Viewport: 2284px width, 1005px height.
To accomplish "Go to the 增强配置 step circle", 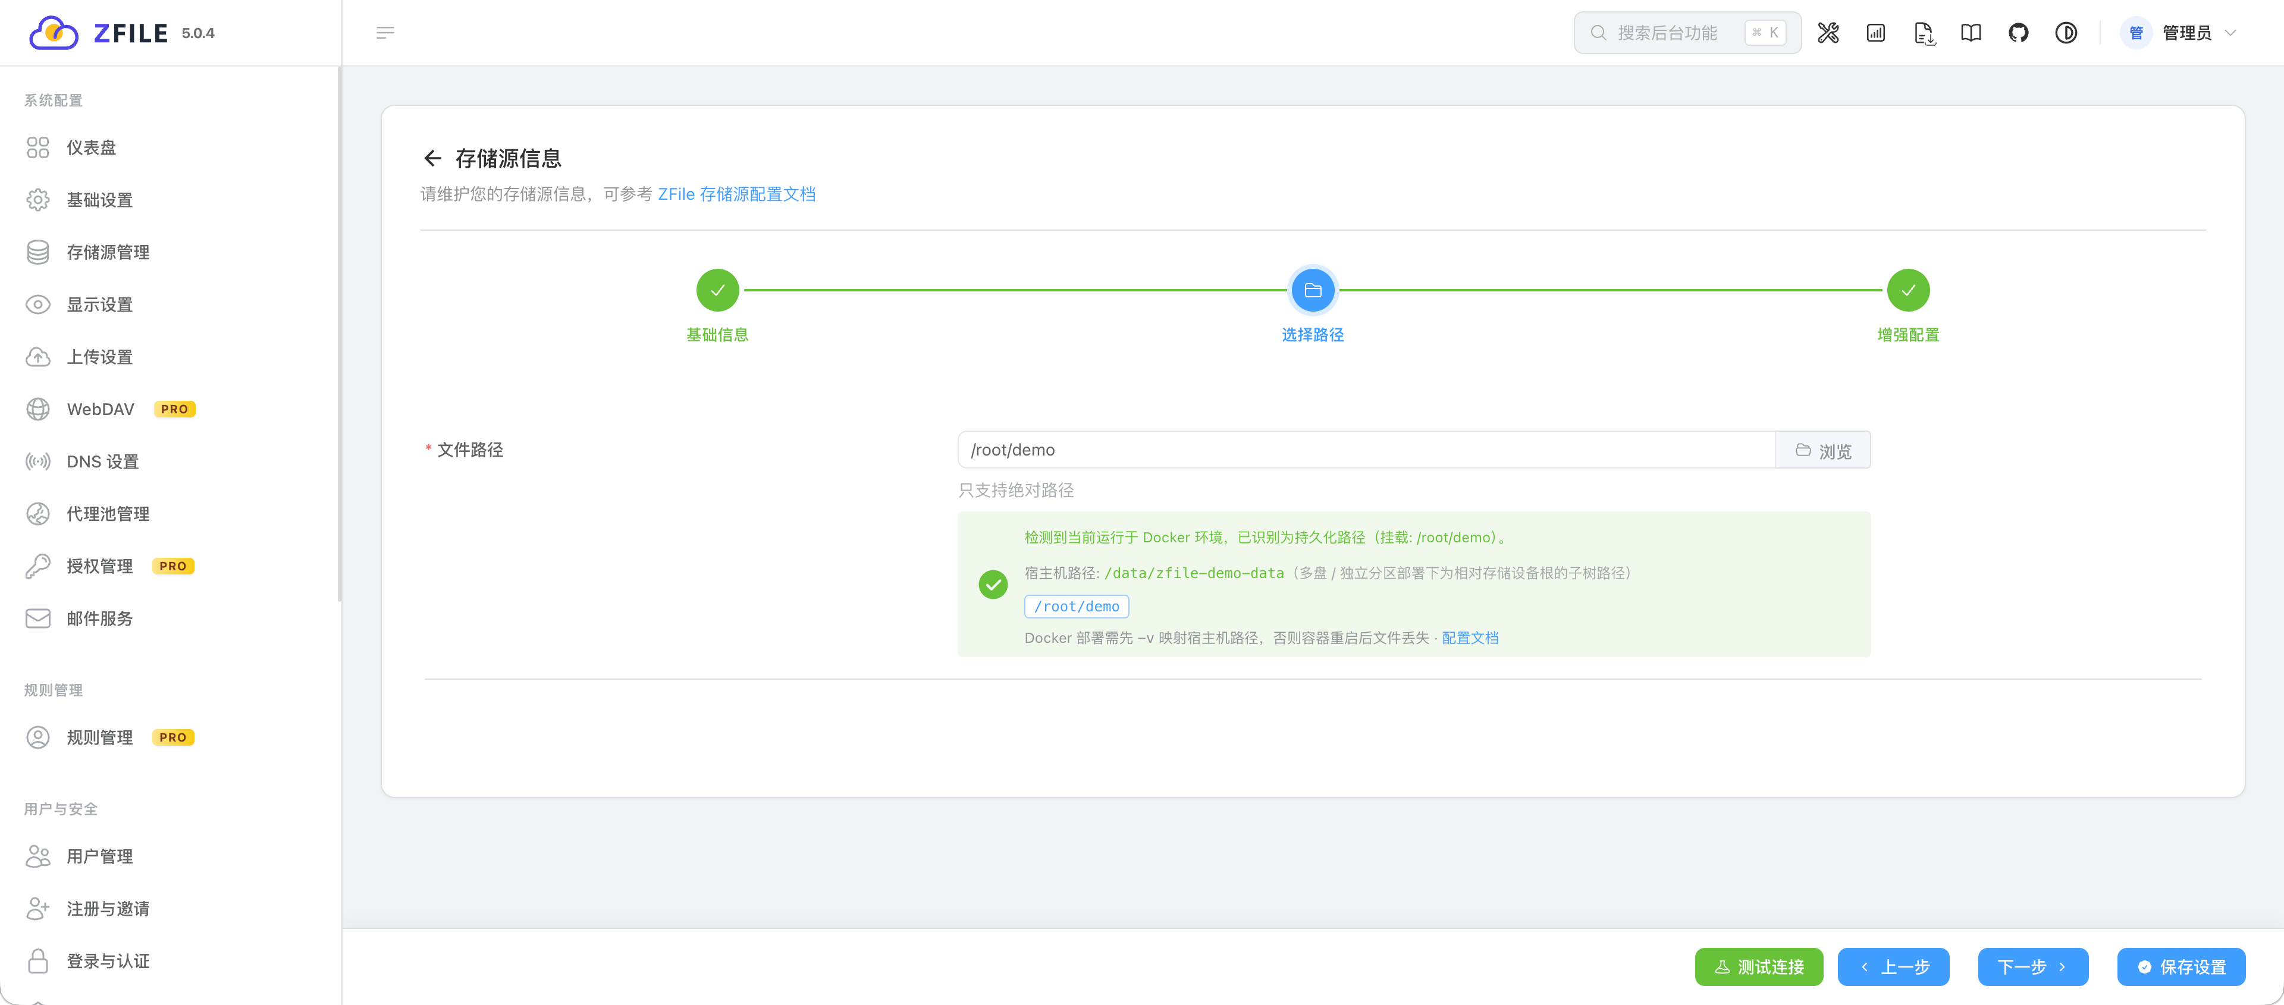I will [1908, 290].
